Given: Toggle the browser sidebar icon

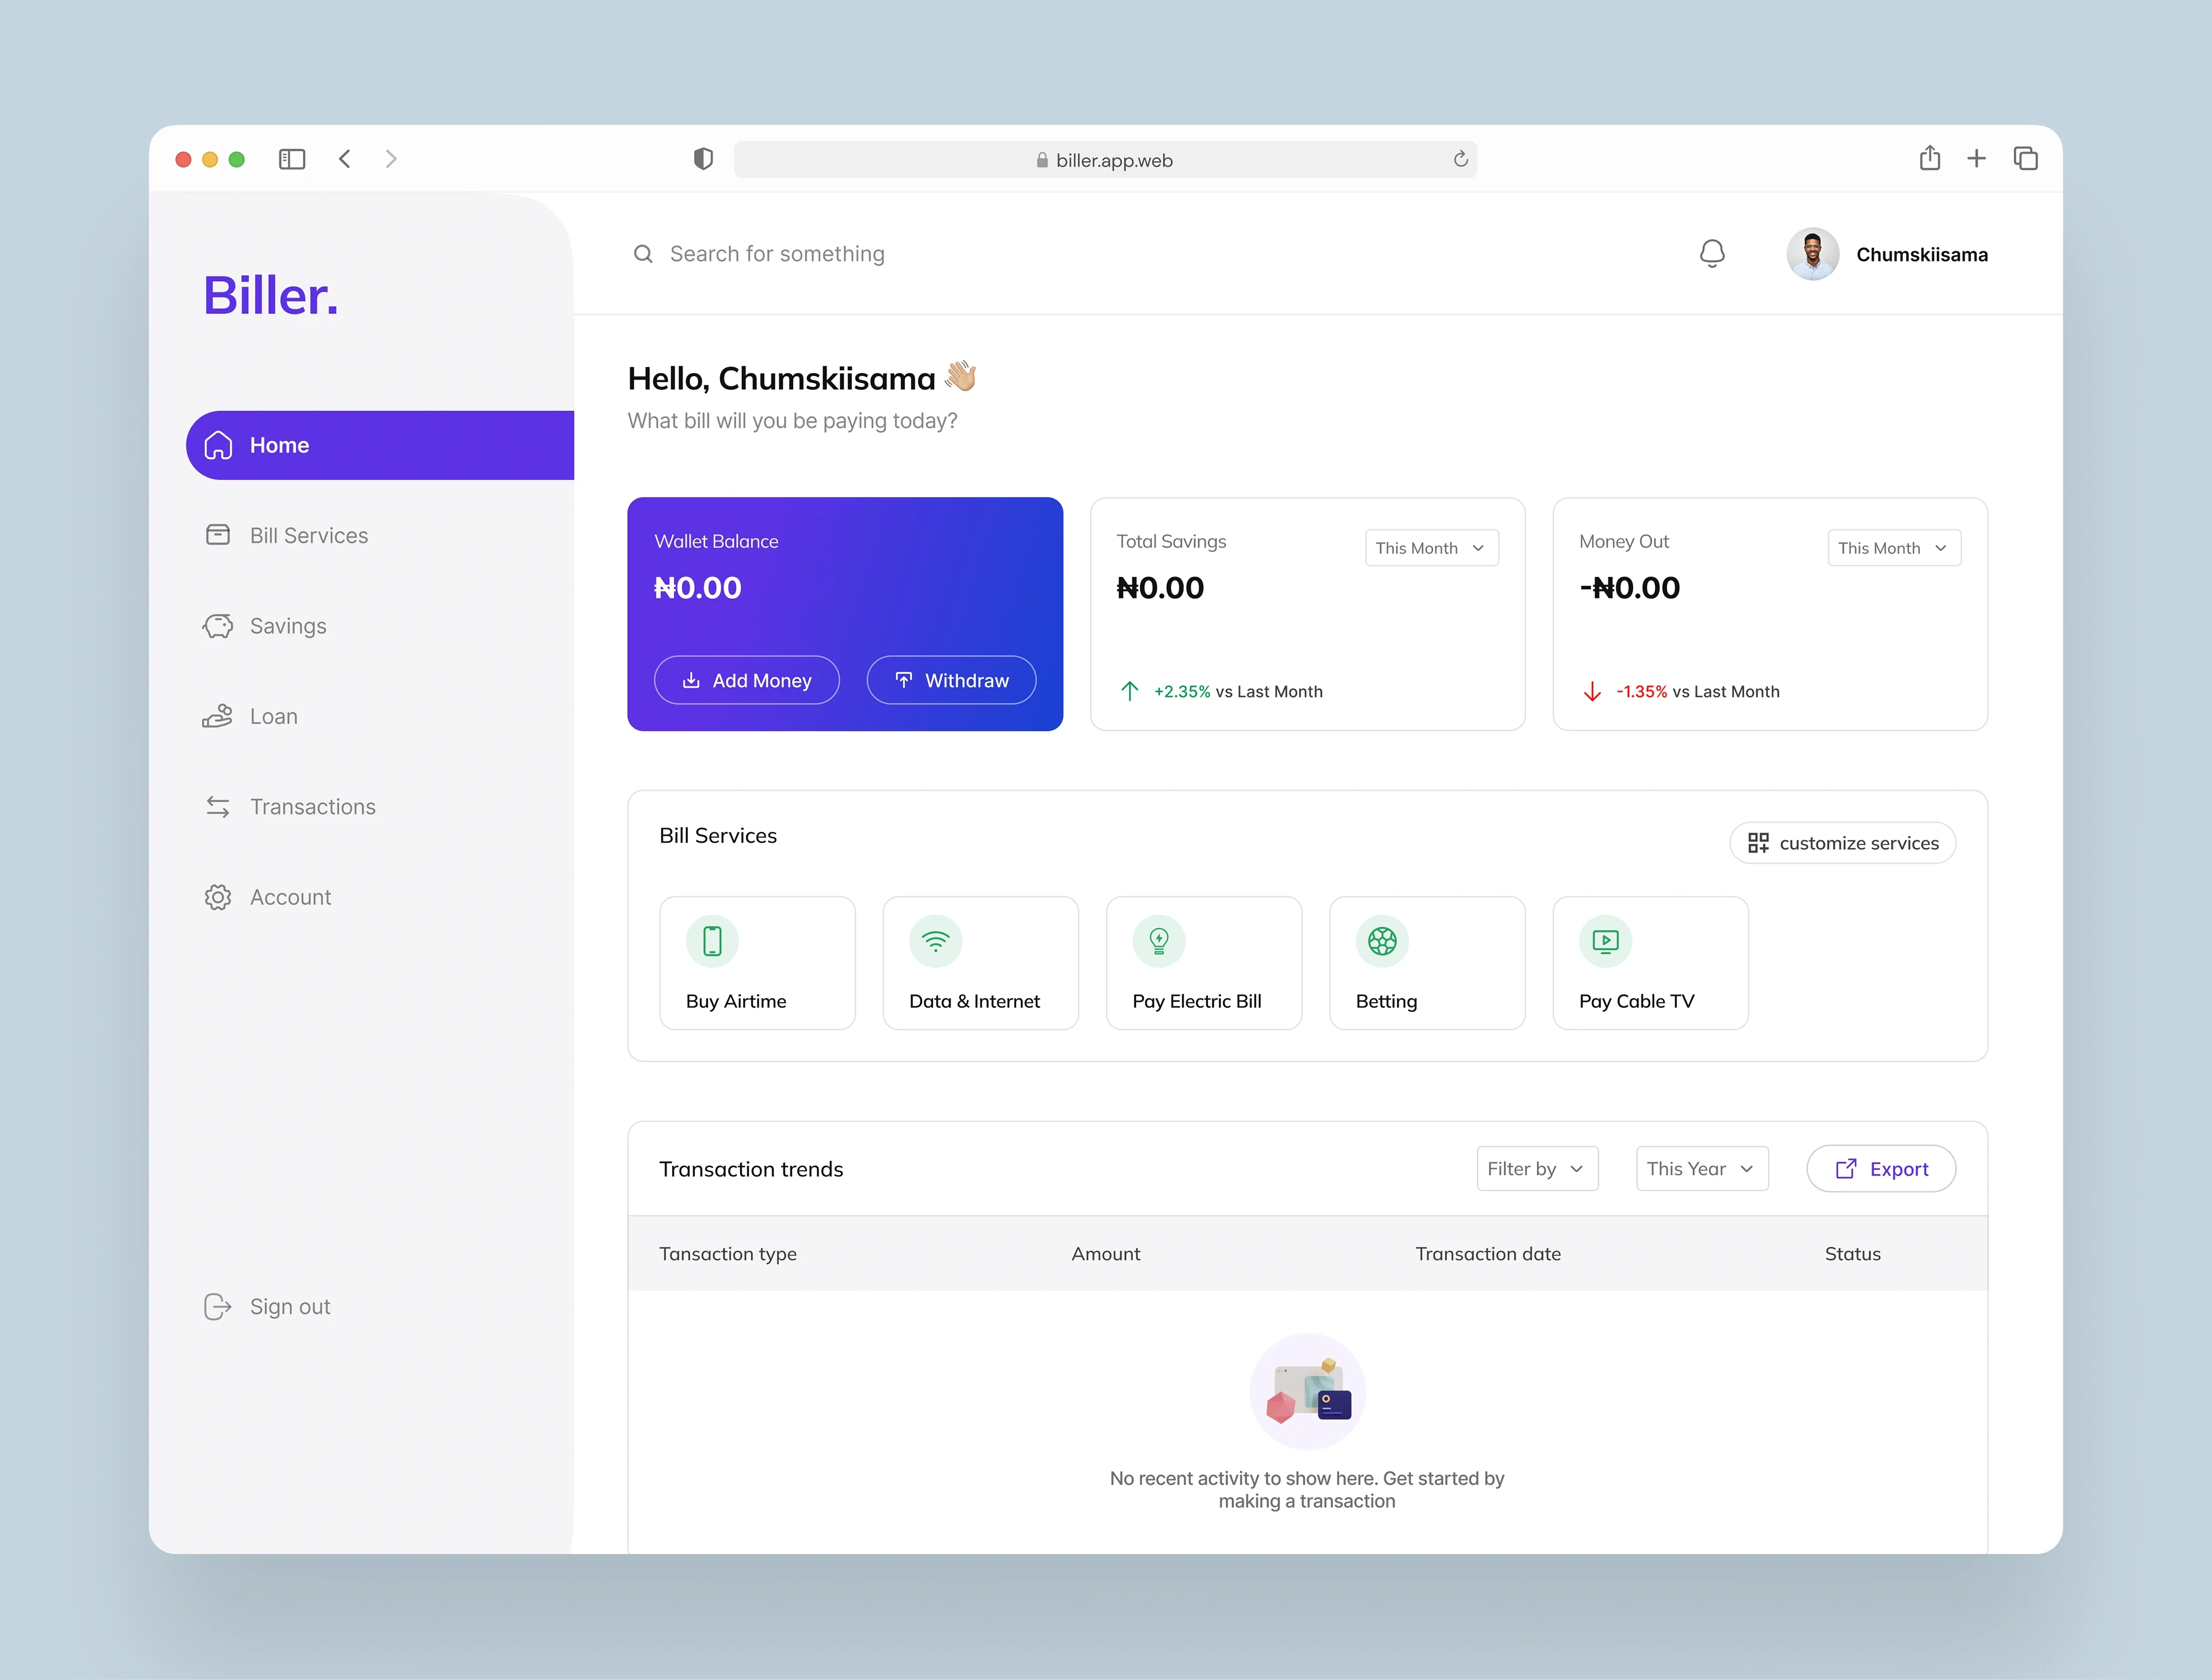Looking at the screenshot, I should tap(292, 159).
